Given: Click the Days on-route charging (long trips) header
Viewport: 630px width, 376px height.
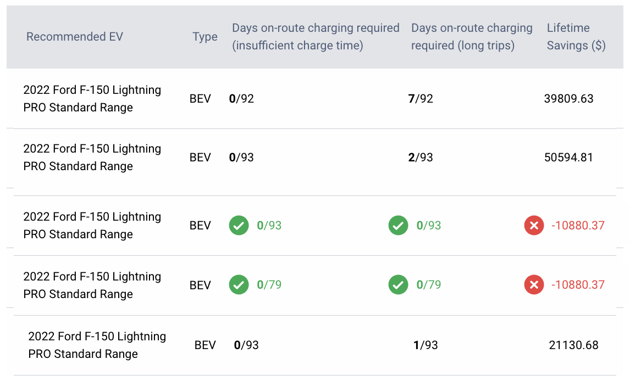Looking at the screenshot, I should point(469,37).
